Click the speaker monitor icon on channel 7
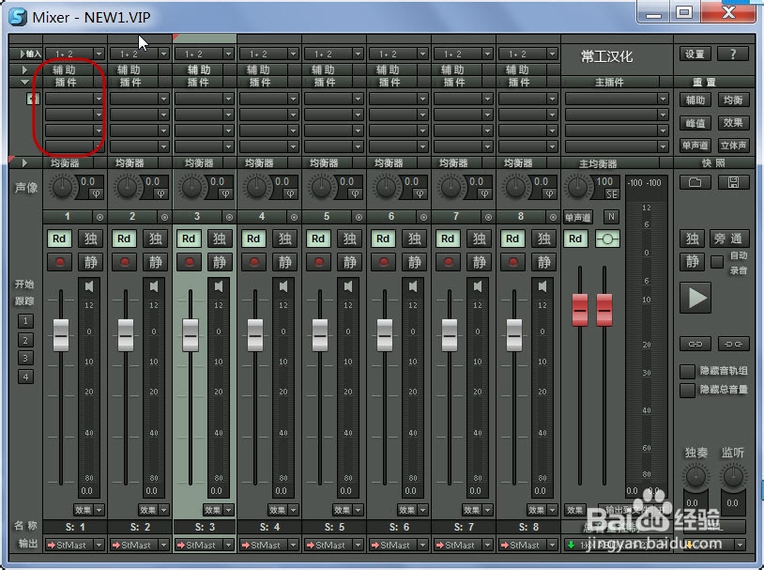Viewport: 764px width, 570px height. pos(478,286)
